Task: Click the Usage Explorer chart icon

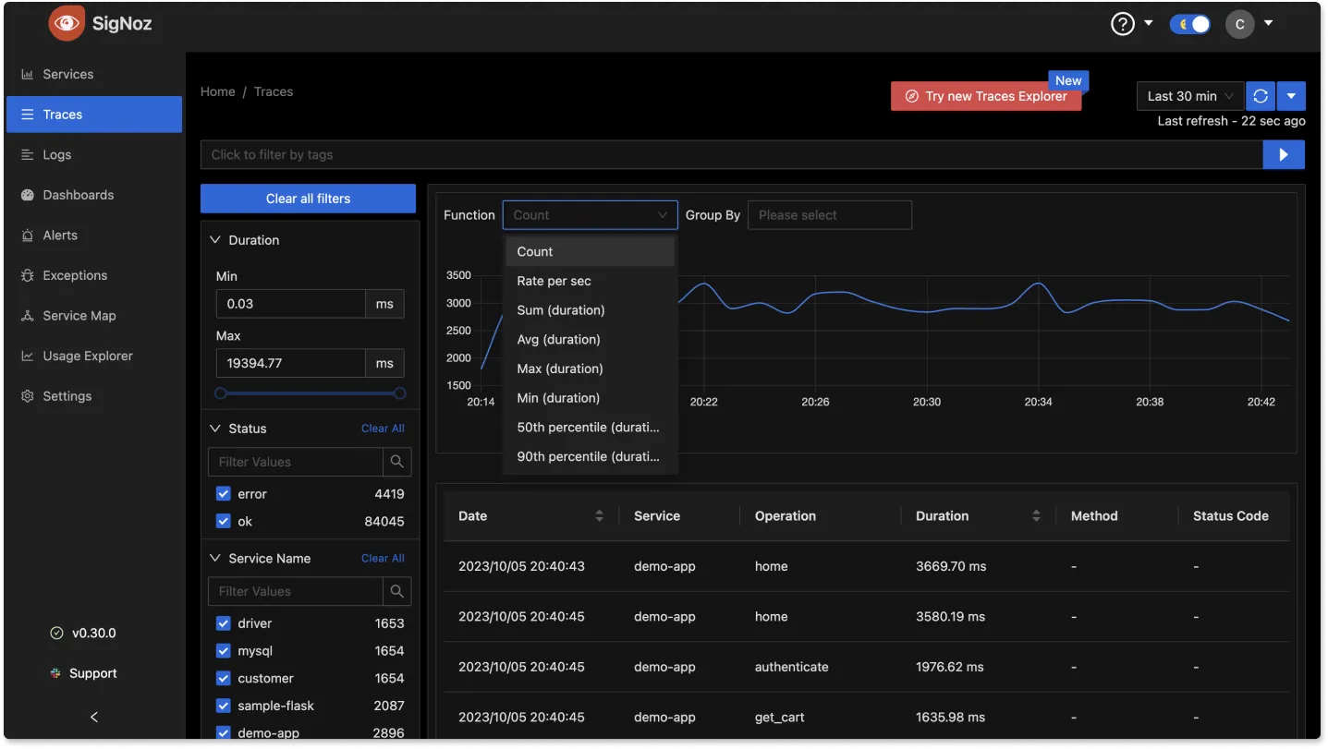Action: tap(28, 356)
